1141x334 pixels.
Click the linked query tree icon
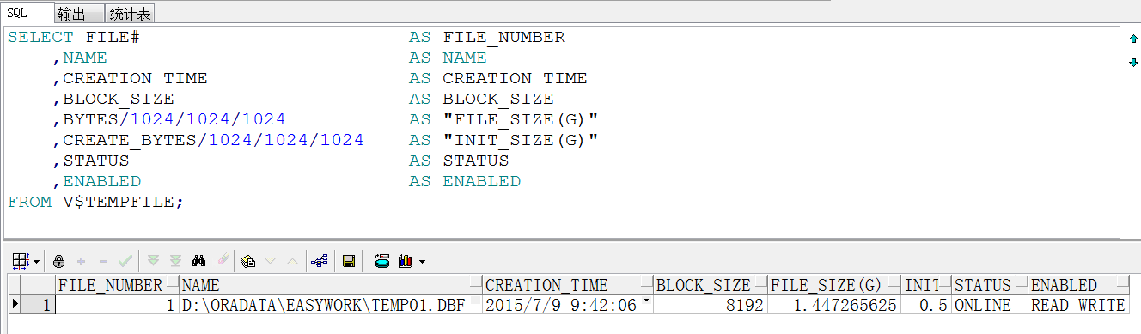320,260
